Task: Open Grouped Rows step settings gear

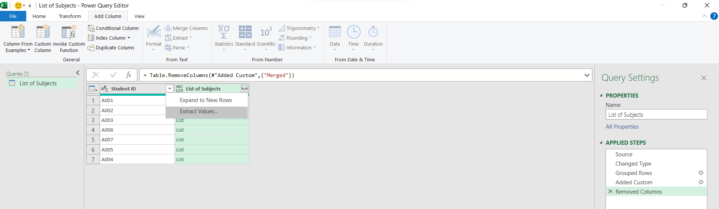Action: point(701,173)
